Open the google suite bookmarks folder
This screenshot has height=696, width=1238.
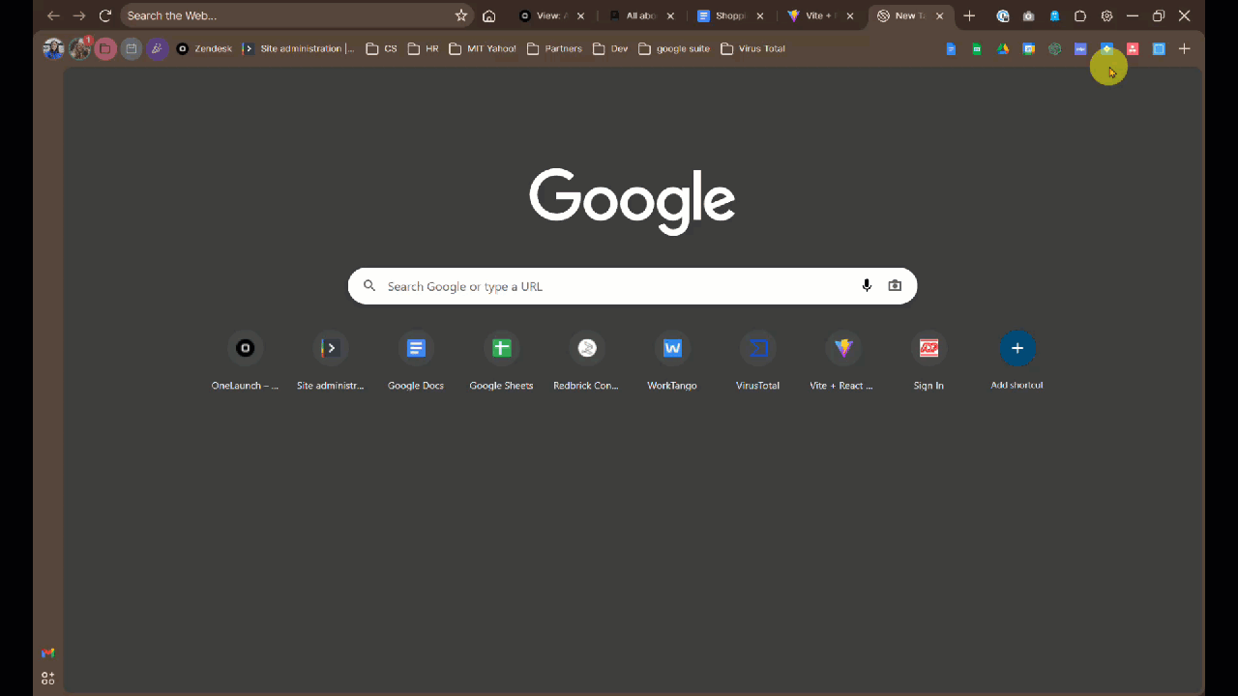(674, 48)
